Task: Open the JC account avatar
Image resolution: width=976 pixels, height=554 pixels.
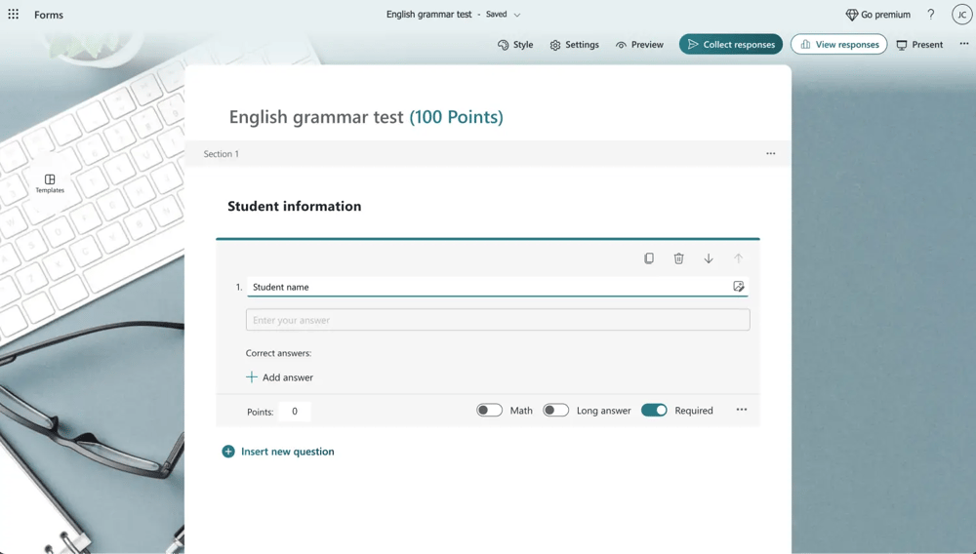Action: 961,15
